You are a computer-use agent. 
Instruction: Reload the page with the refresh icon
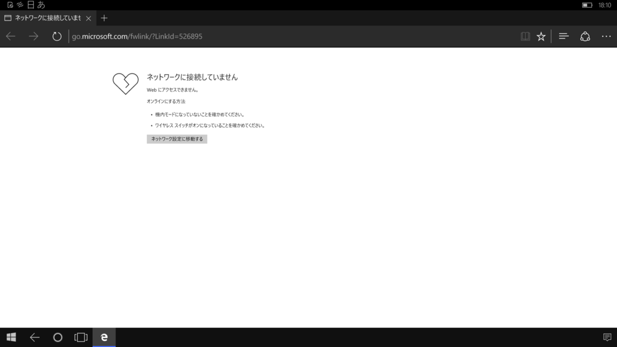point(57,36)
